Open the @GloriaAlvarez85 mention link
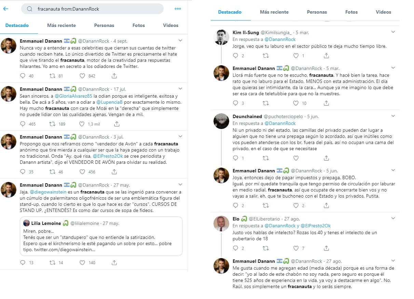The height and width of the screenshot is (299, 414). [x=72, y=96]
